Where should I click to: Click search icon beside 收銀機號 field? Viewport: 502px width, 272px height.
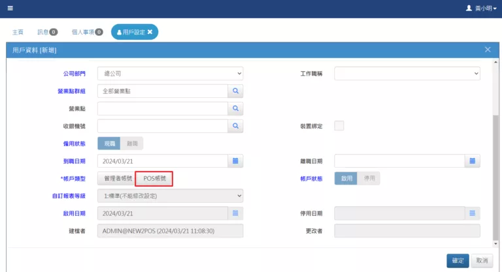pyautogui.click(x=235, y=126)
